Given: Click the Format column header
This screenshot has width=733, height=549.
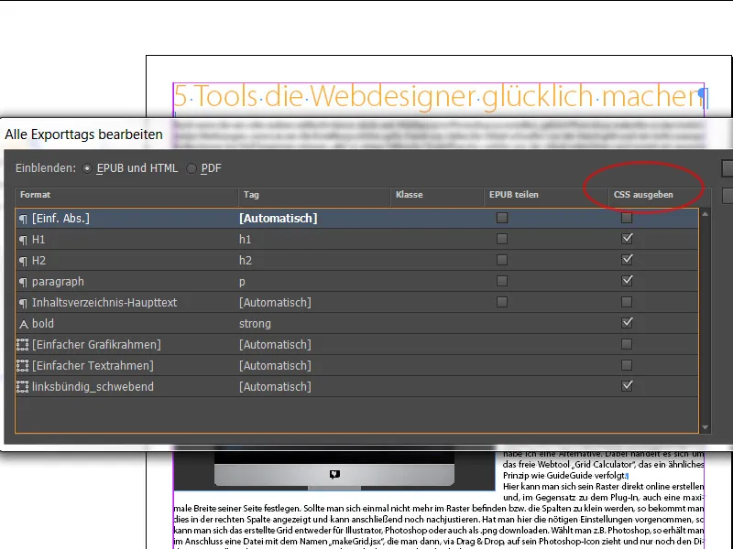Looking at the screenshot, I should pyautogui.click(x=126, y=195).
